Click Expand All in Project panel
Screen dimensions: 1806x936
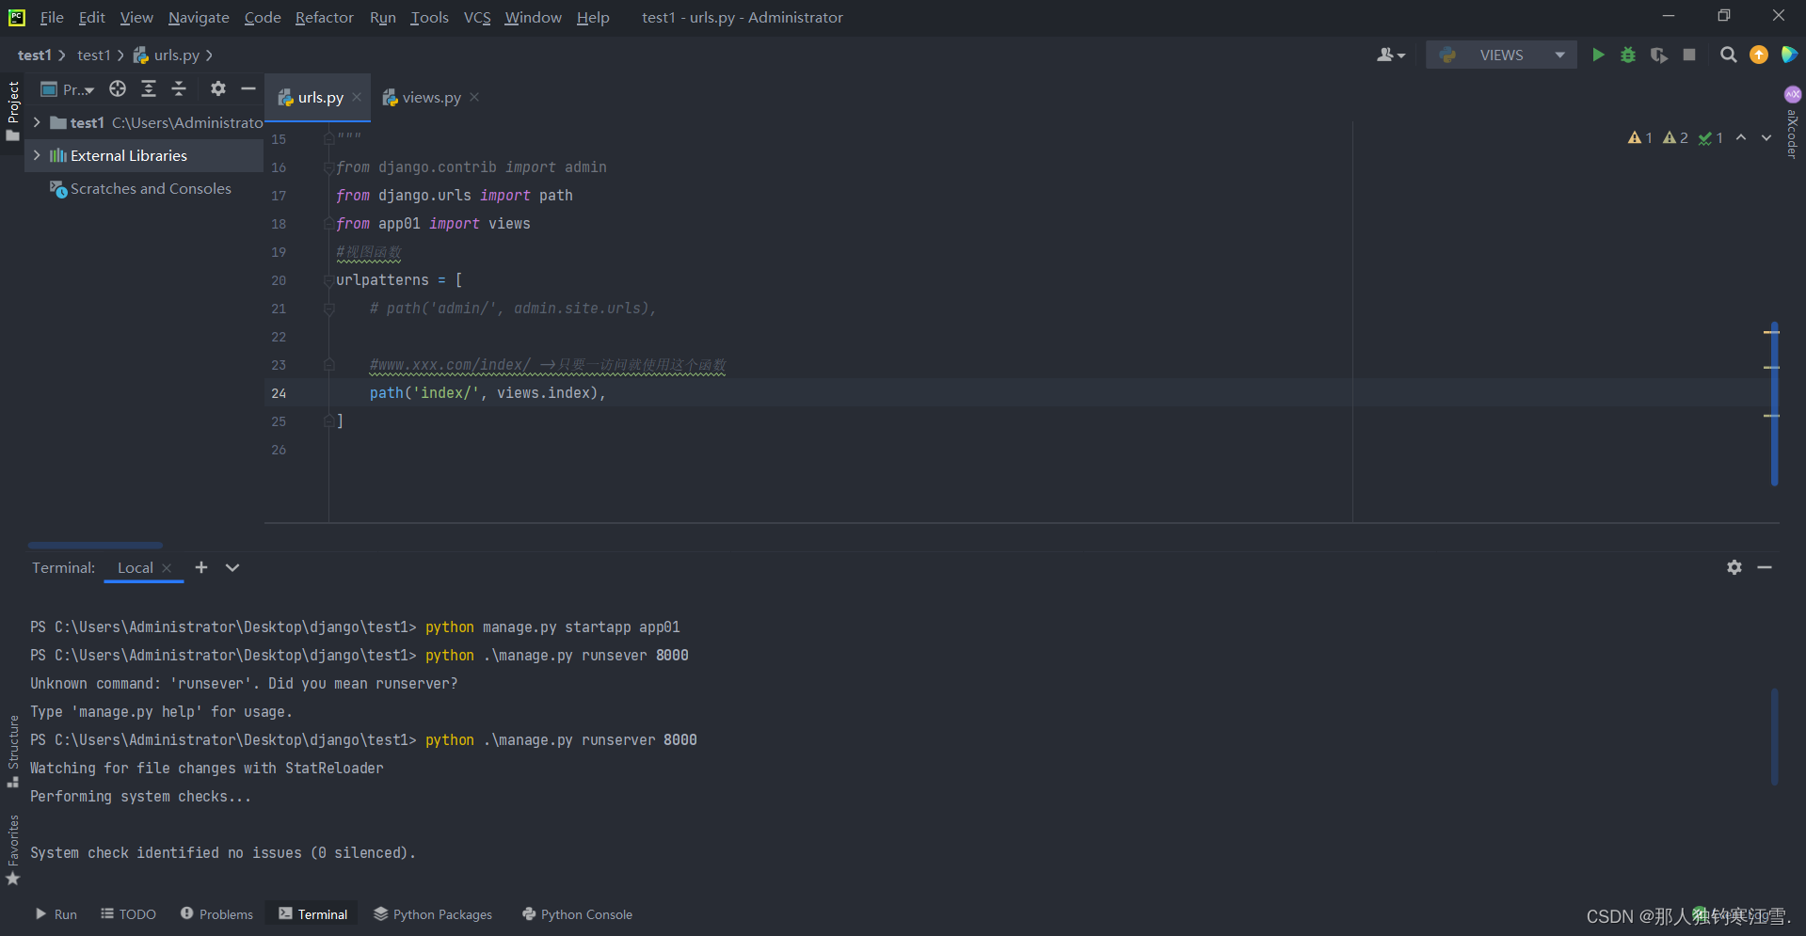pyautogui.click(x=149, y=88)
